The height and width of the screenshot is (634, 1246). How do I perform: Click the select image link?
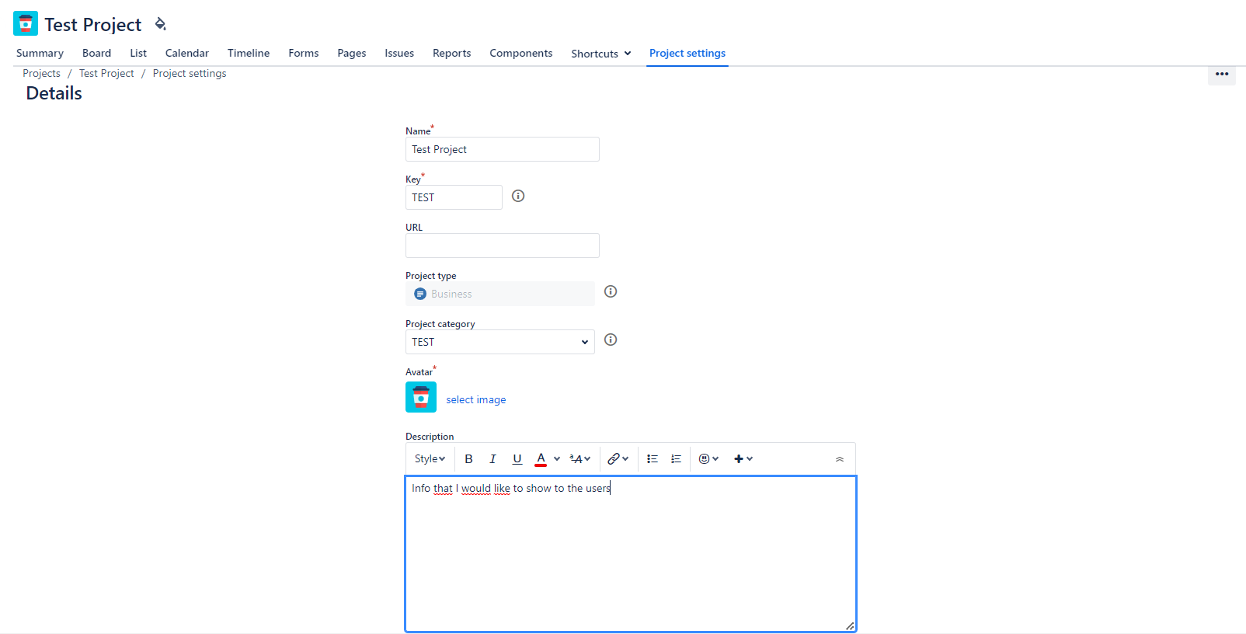point(476,399)
